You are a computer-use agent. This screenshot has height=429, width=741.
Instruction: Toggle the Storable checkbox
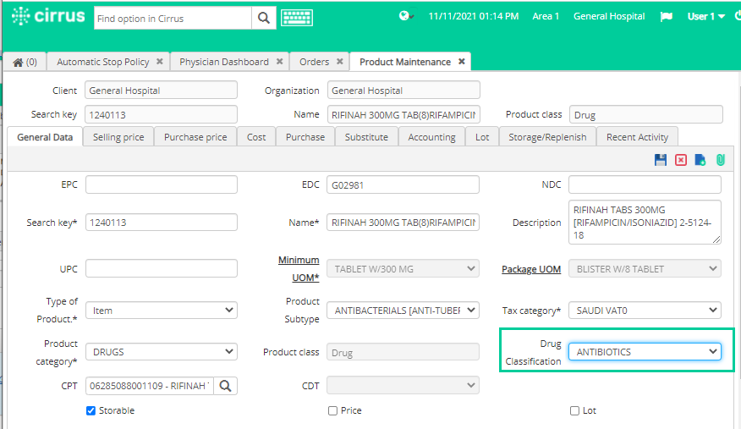click(x=91, y=410)
